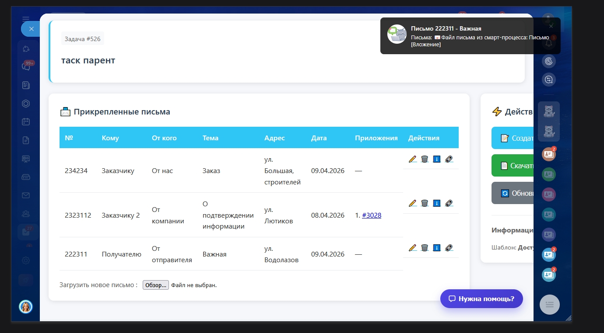Open the settings gear in left sidebar
This screenshot has height=333, width=604.
(x=26, y=260)
